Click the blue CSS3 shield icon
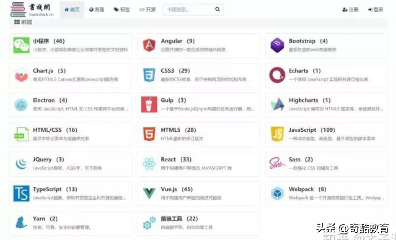The image size is (396, 240). pos(149,75)
